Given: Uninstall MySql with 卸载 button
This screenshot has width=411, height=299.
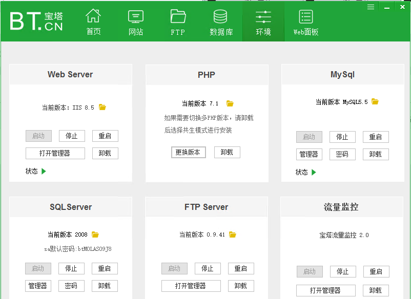Looking at the screenshot, I should coord(376,154).
